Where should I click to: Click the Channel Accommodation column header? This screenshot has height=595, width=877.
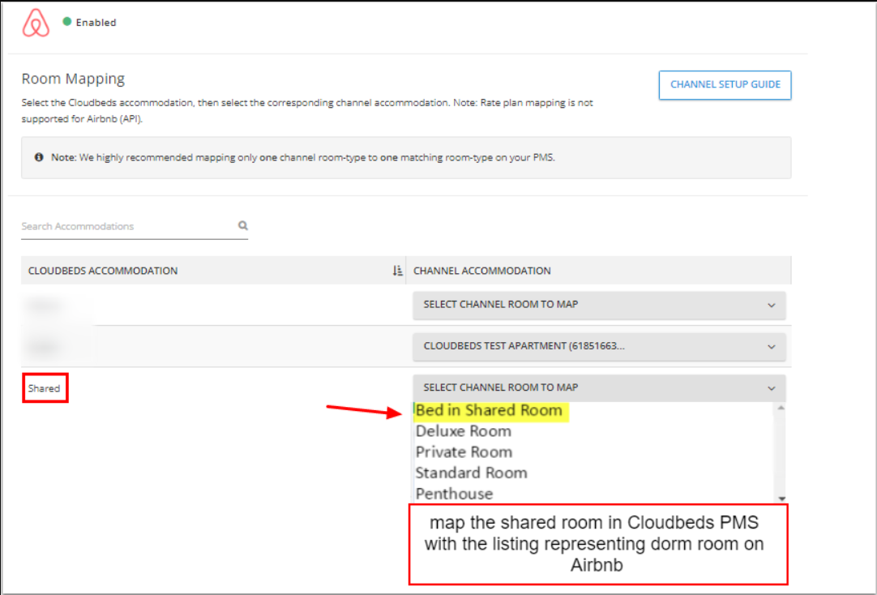482,271
